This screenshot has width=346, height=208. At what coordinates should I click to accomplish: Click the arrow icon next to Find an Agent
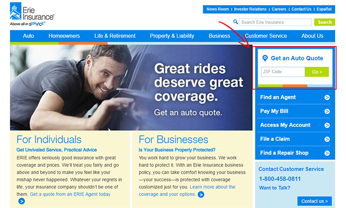327,98
